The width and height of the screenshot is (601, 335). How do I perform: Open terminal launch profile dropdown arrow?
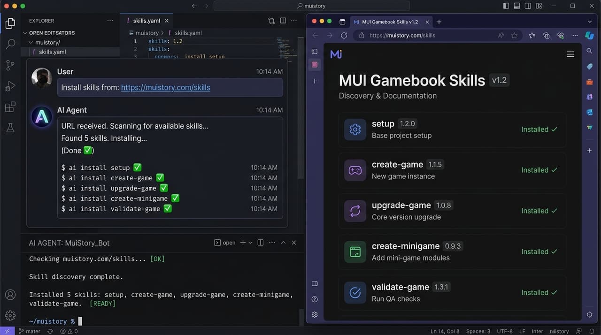(x=250, y=243)
